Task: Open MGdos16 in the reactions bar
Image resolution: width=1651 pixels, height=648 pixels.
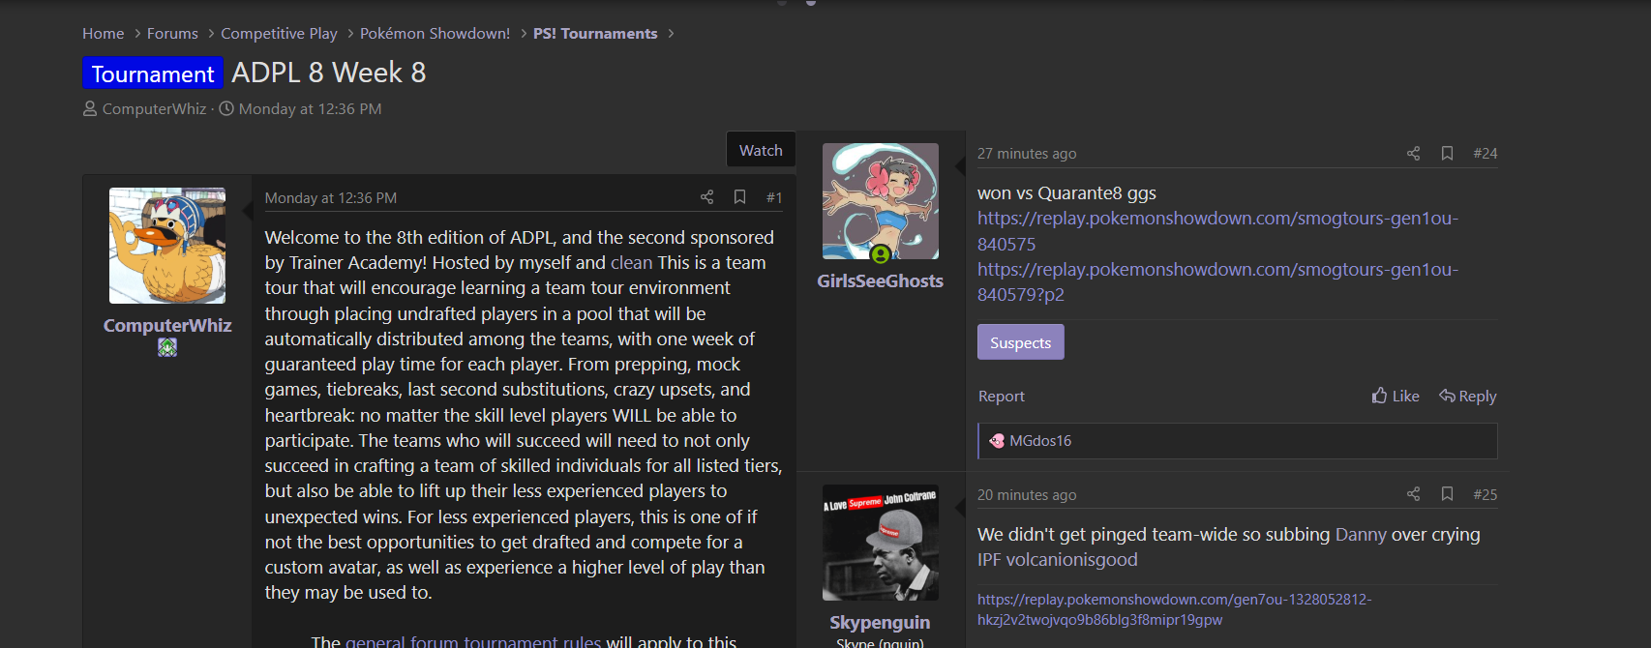Action: [x=1040, y=441]
